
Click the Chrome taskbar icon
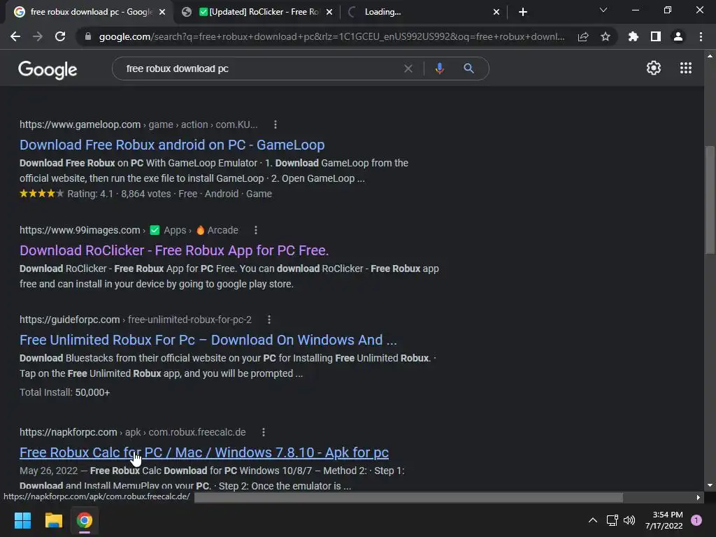(x=85, y=520)
